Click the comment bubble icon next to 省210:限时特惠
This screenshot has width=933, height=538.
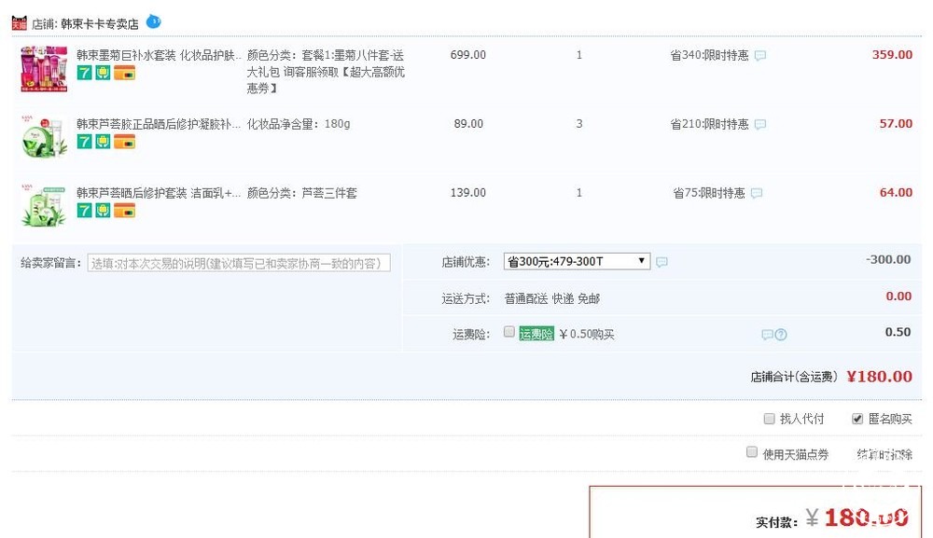click(x=759, y=124)
